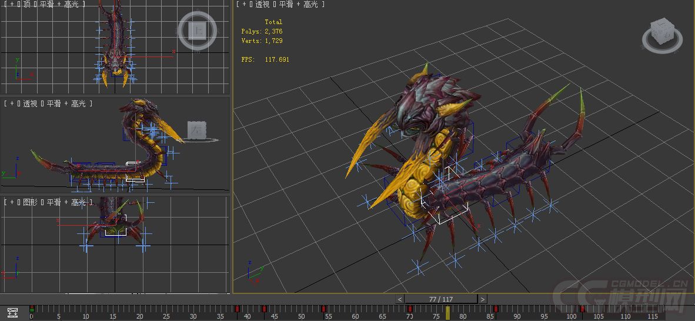695x321 pixels.
Task: Step to previous frame with the < arrow
Action: (400, 299)
